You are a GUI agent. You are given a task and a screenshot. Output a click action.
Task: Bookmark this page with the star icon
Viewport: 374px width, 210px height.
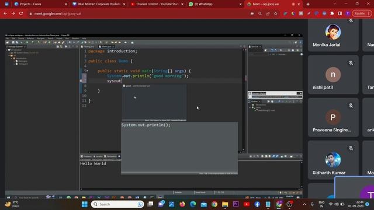[276, 13]
